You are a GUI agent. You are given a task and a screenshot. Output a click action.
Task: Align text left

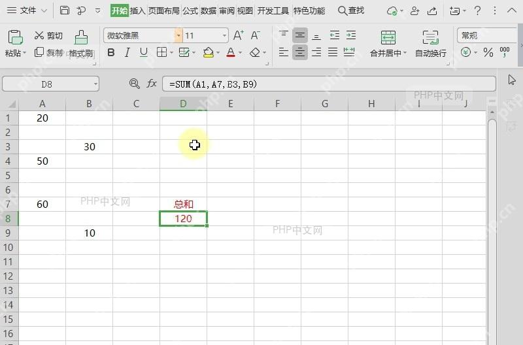(x=284, y=52)
